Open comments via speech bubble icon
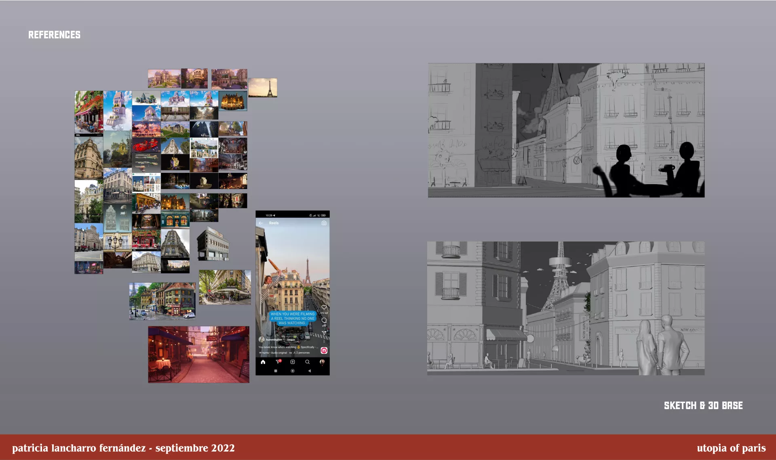The height and width of the screenshot is (460, 776). coord(324,320)
